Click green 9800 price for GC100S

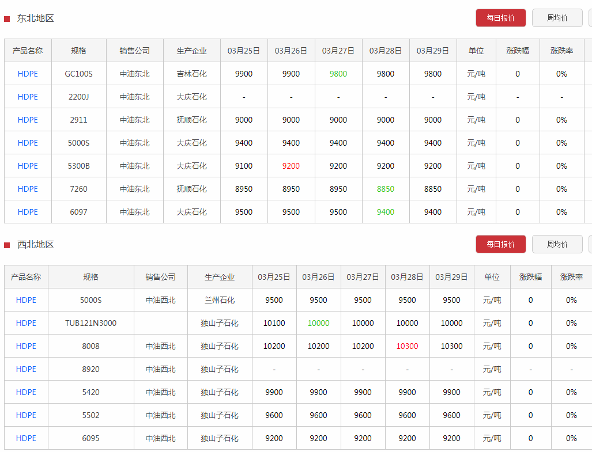click(338, 74)
